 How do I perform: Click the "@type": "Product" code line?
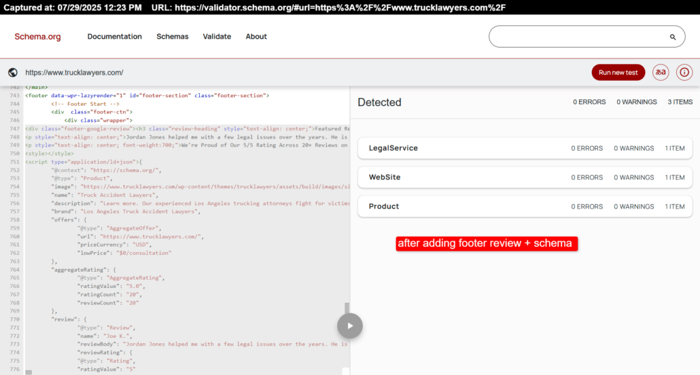click(x=82, y=179)
